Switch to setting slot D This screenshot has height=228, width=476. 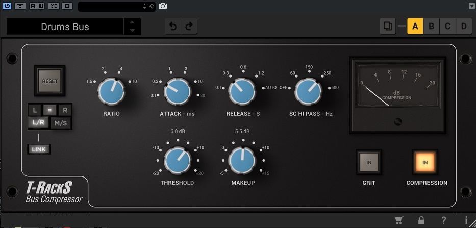click(x=464, y=26)
